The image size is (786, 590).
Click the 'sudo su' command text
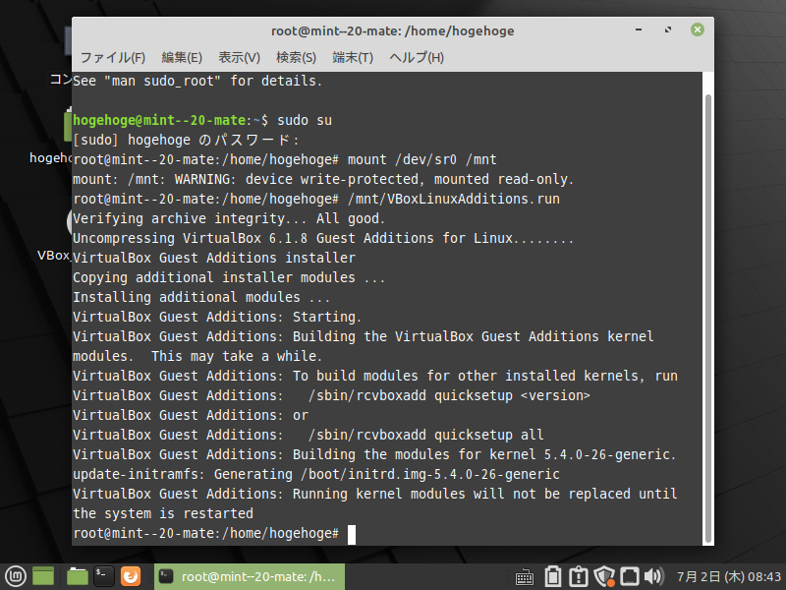click(x=305, y=120)
